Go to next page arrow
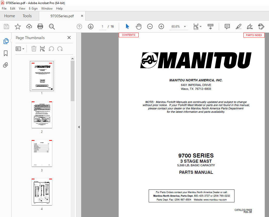Viewport: 269px width, 217px height. pyautogui.click(x=91, y=27)
